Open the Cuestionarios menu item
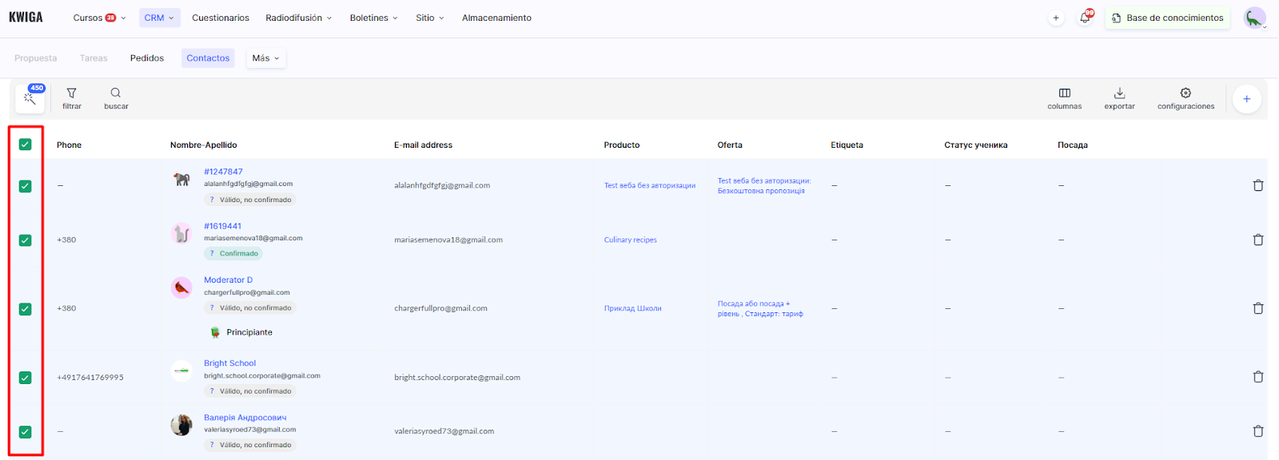1279x460 pixels. [x=221, y=18]
